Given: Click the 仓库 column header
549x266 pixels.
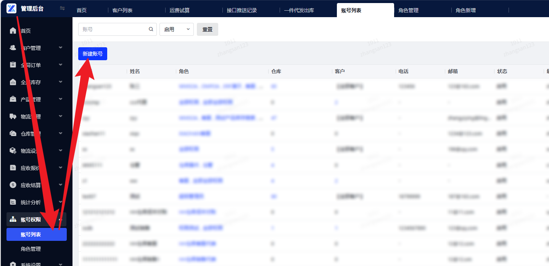Looking at the screenshot, I should coord(276,71).
